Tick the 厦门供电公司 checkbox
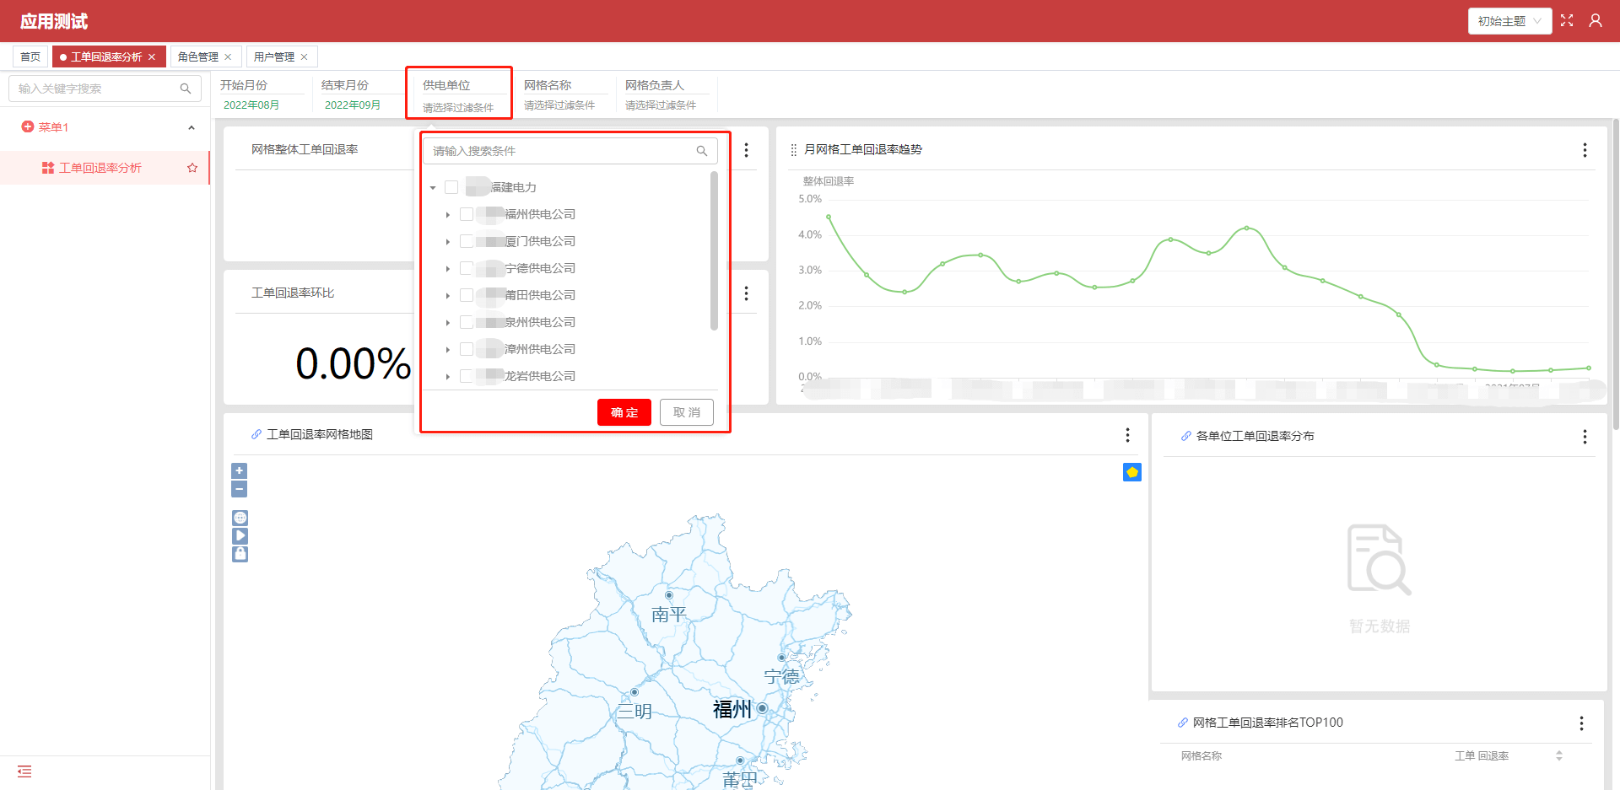Screen dimensions: 1620x790 pos(467,241)
